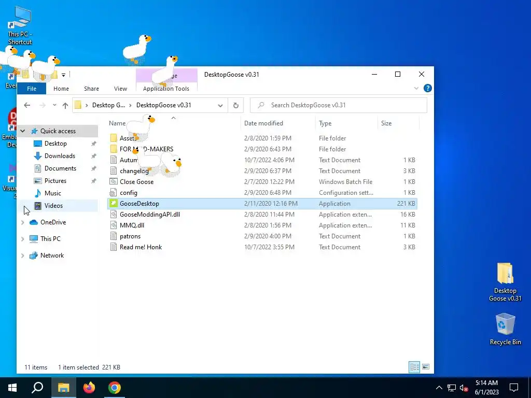Expand the ribbon with the chevron

click(x=416, y=88)
